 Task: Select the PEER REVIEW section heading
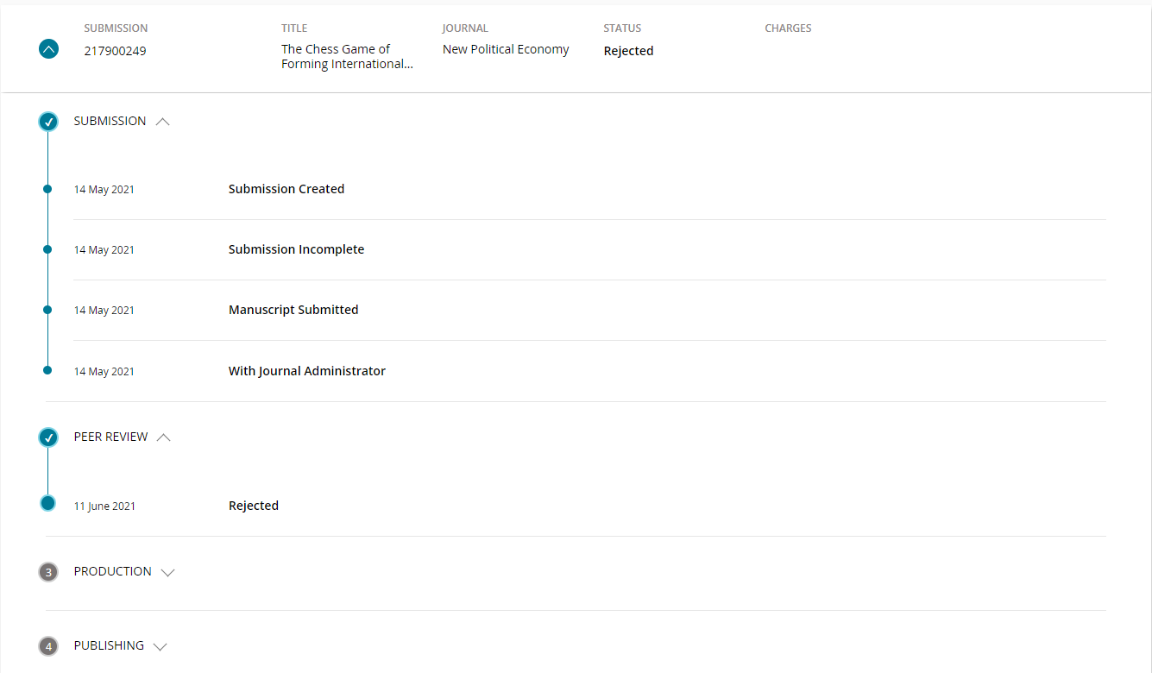(x=111, y=437)
